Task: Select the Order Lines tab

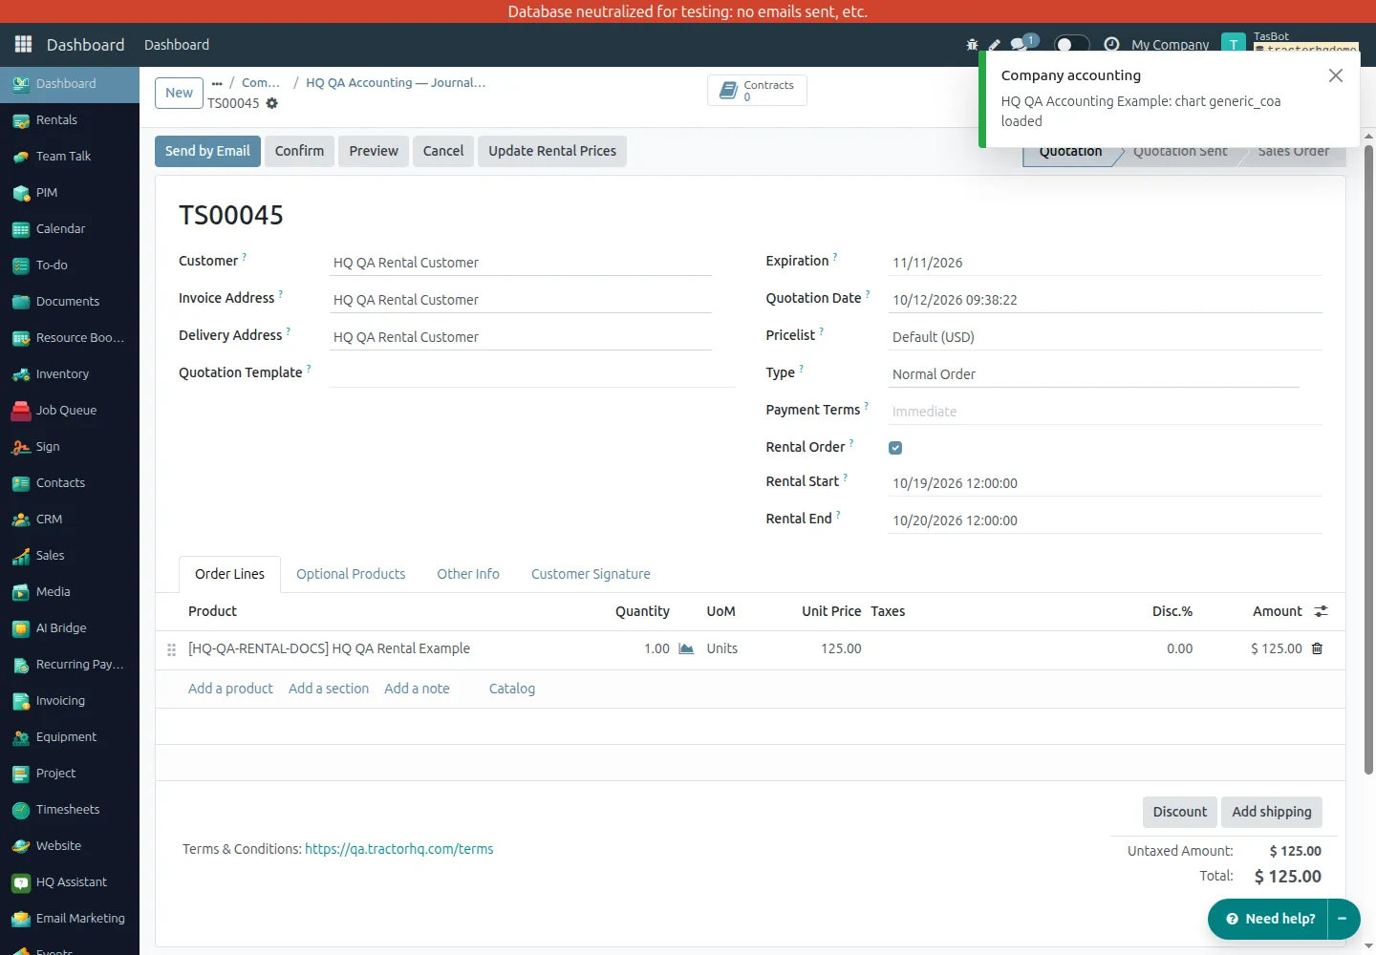Action: (x=229, y=574)
